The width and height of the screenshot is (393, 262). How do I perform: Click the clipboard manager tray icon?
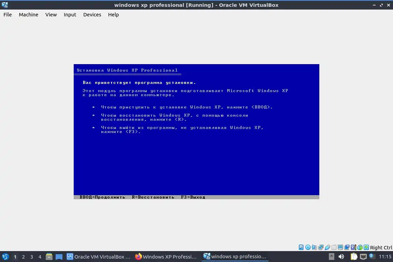(x=354, y=257)
